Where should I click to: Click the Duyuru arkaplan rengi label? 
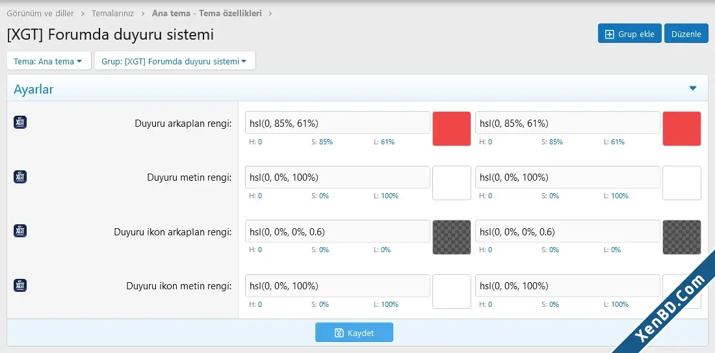coord(183,123)
